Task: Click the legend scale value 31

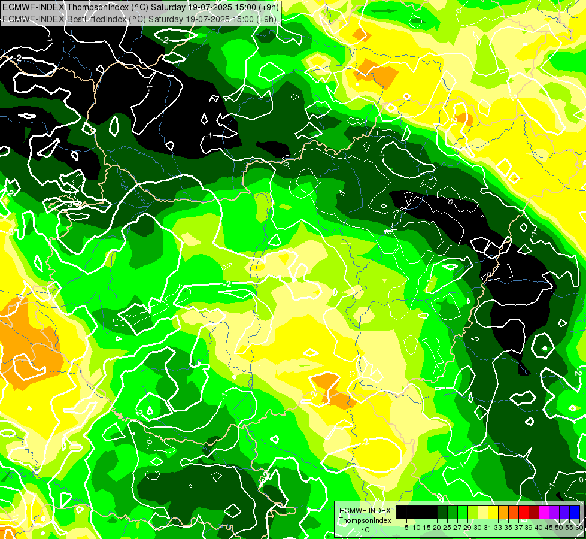Action: coord(488,528)
